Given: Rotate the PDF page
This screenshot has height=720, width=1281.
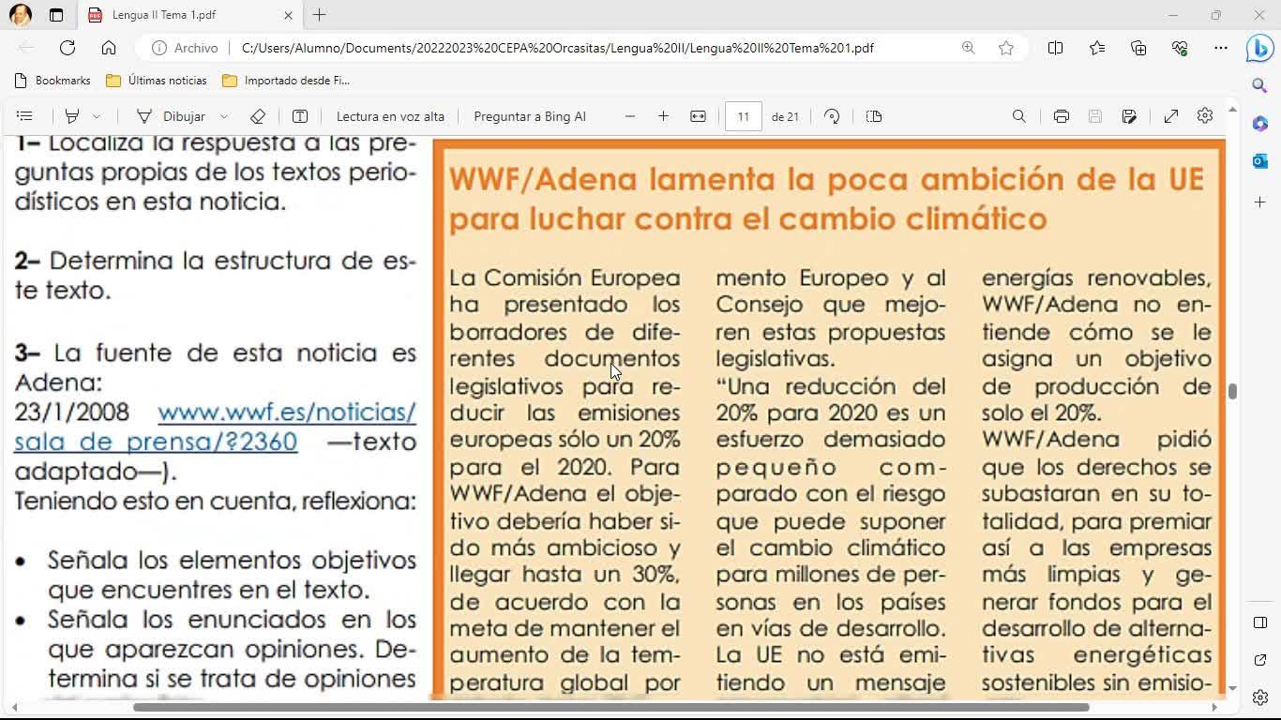Looking at the screenshot, I should 832,116.
